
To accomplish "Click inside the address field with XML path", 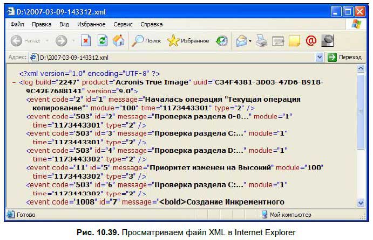I will (173, 57).
